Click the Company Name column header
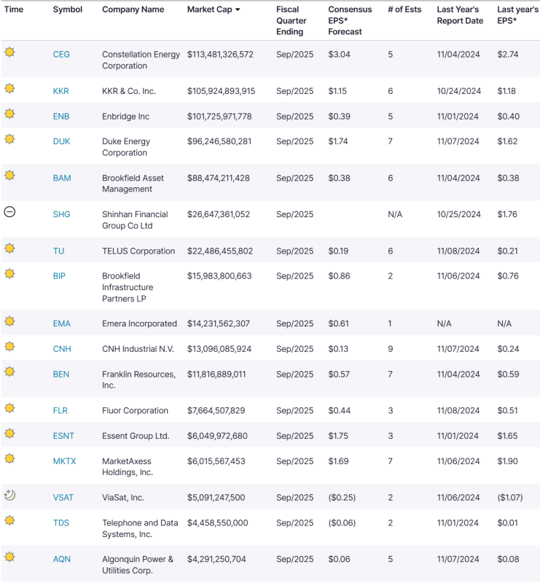The height and width of the screenshot is (583, 540). (133, 10)
